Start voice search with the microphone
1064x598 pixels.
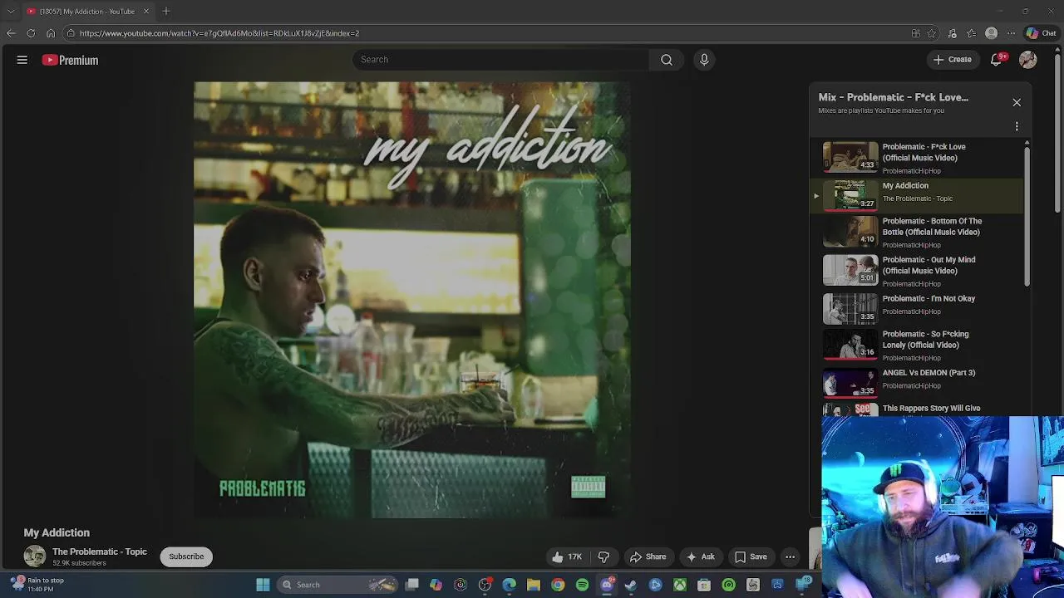704,60
